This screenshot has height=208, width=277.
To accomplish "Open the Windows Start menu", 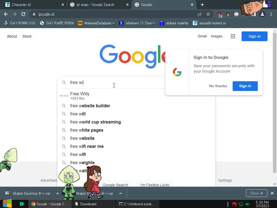I will pos(7,204).
